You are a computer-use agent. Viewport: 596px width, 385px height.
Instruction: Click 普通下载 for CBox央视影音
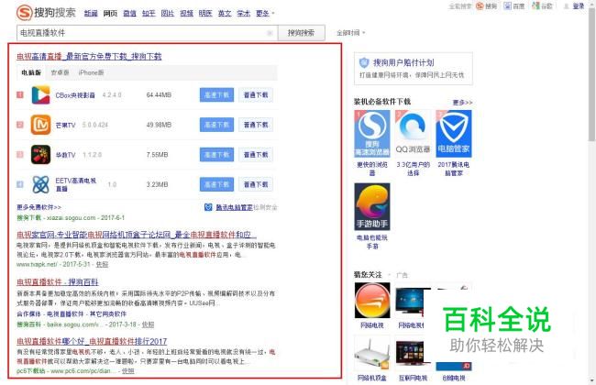coord(256,95)
